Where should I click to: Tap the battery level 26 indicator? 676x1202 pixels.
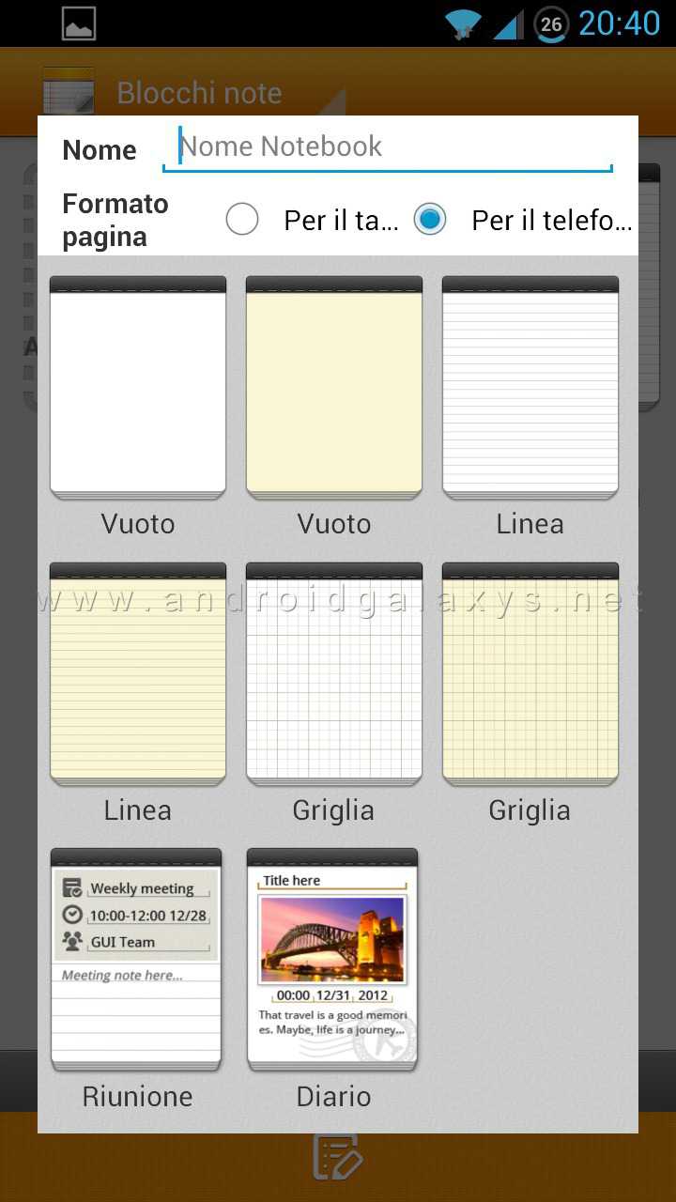[551, 23]
